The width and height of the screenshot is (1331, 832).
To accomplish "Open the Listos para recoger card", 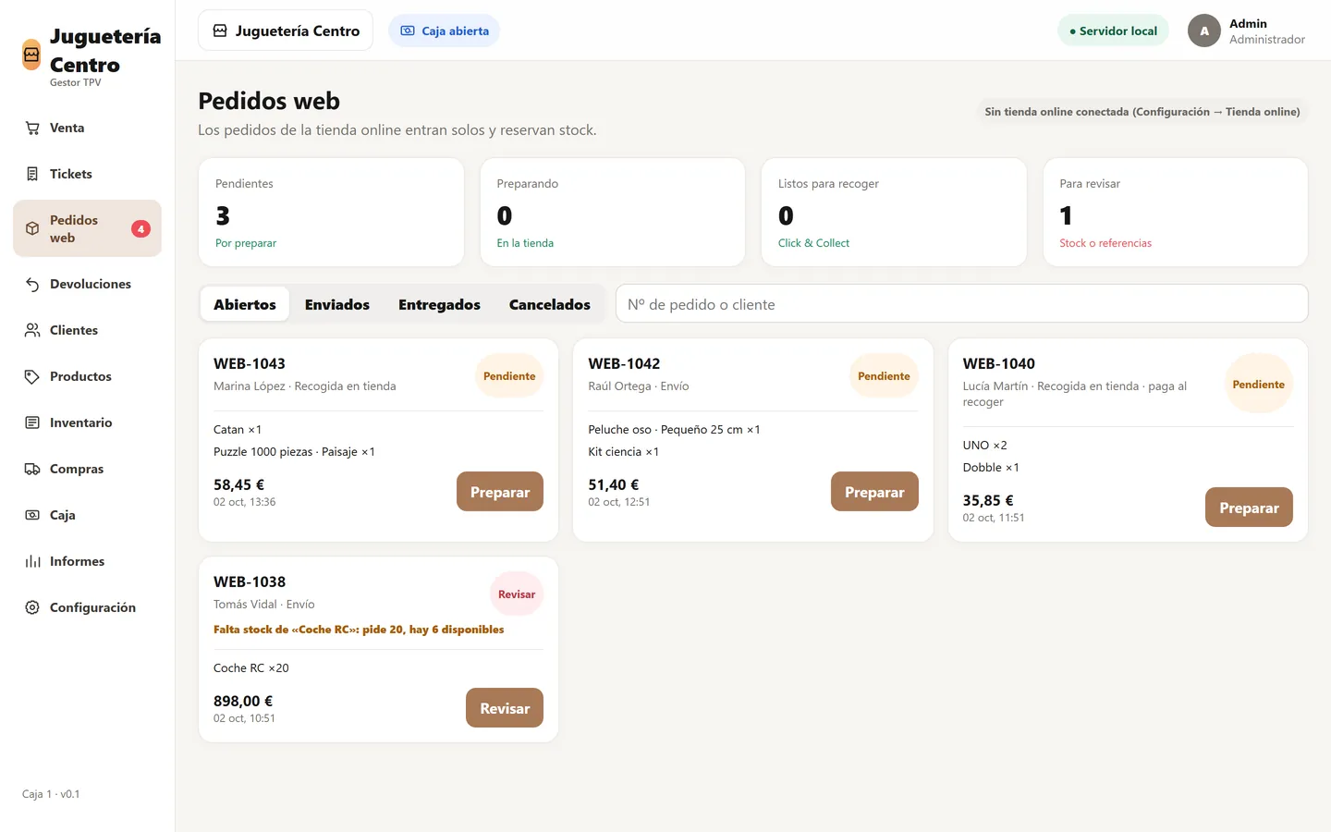I will pyautogui.click(x=894, y=213).
